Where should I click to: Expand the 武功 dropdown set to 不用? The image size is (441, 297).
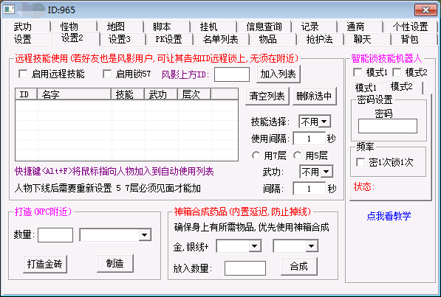[316, 172]
